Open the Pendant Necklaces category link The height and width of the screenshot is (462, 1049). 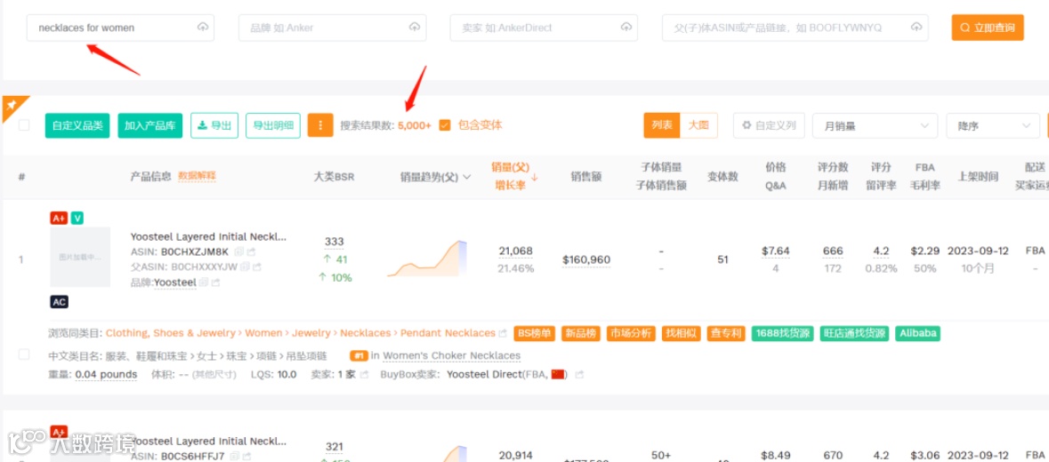point(448,333)
